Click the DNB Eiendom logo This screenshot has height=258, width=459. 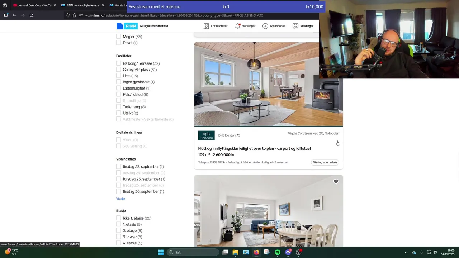tap(206, 135)
